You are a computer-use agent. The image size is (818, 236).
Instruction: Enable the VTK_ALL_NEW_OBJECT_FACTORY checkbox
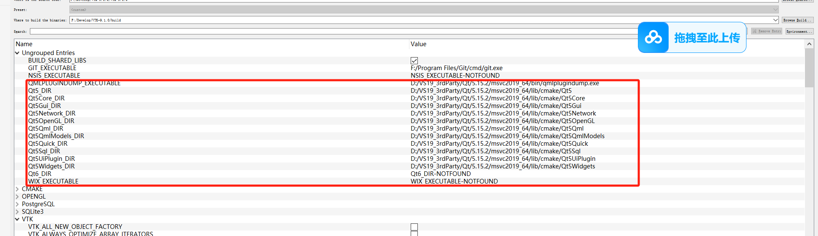point(414,227)
